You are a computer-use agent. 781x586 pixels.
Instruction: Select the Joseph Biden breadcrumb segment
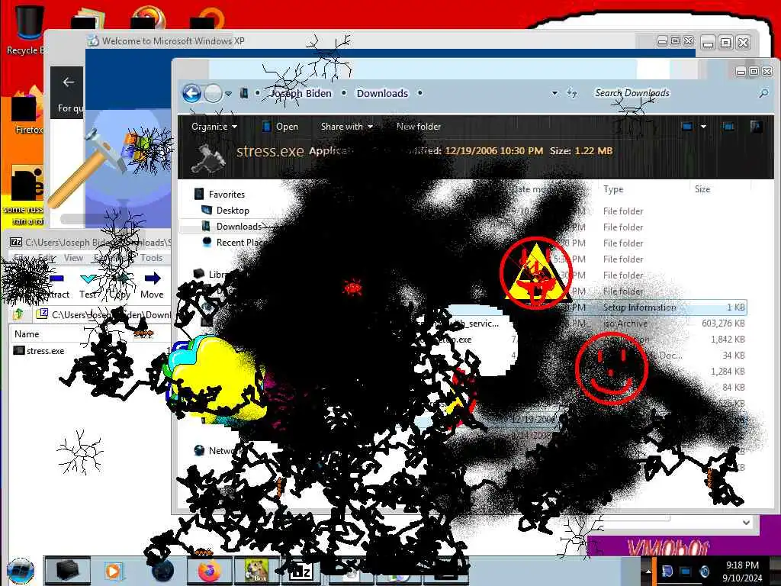(x=301, y=93)
